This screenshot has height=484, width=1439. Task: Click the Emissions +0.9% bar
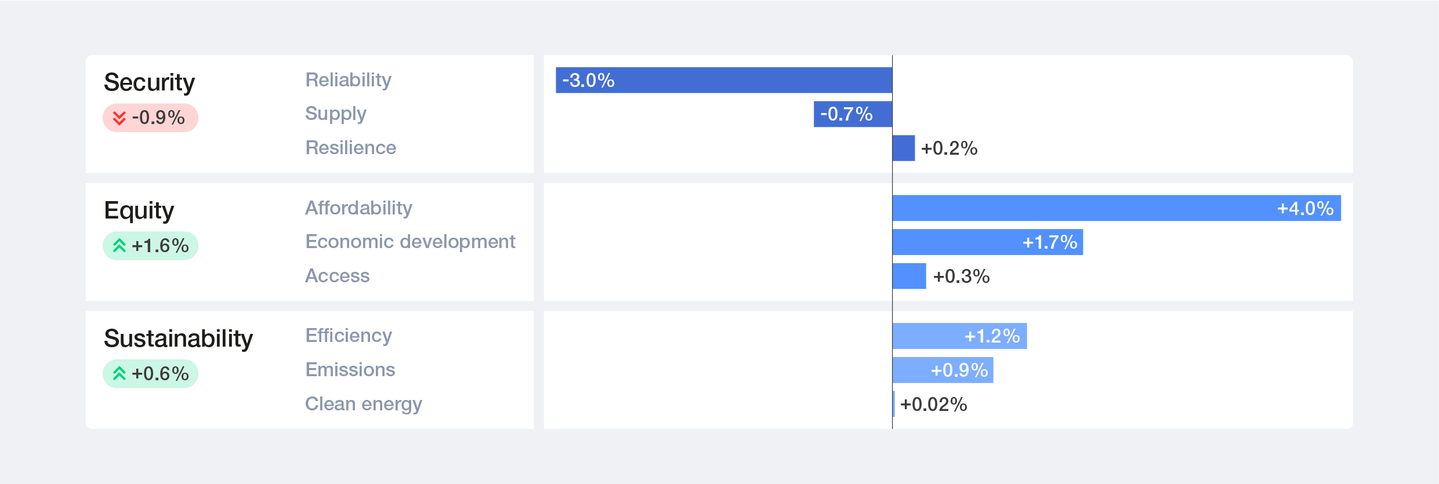943,370
